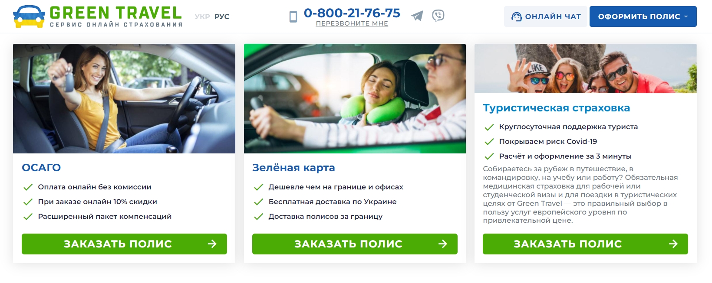Click the headset icon in Онлайн чат
712x283 pixels.
pos(516,16)
